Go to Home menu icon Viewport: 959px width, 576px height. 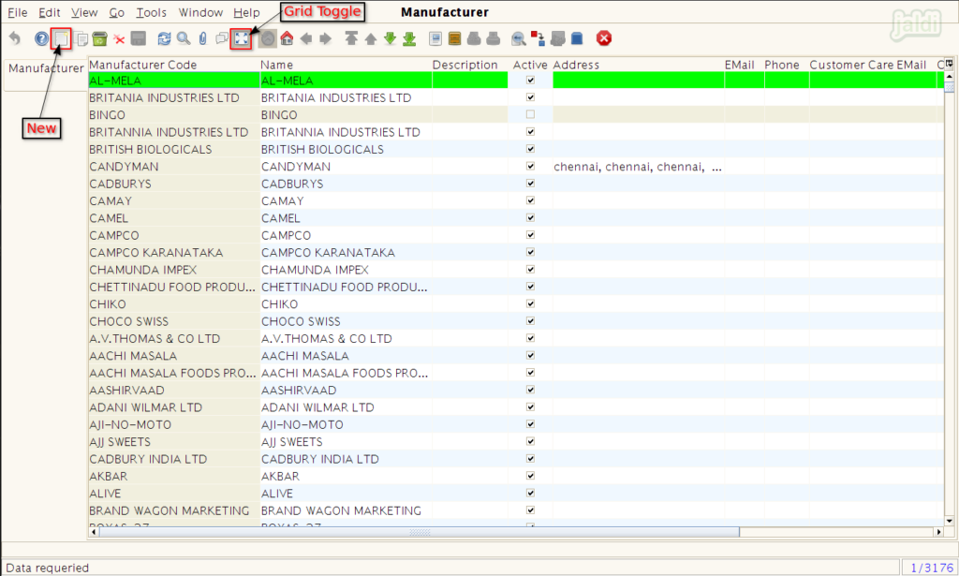[x=287, y=38]
